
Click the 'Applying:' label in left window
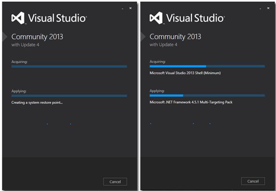coord(19,91)
